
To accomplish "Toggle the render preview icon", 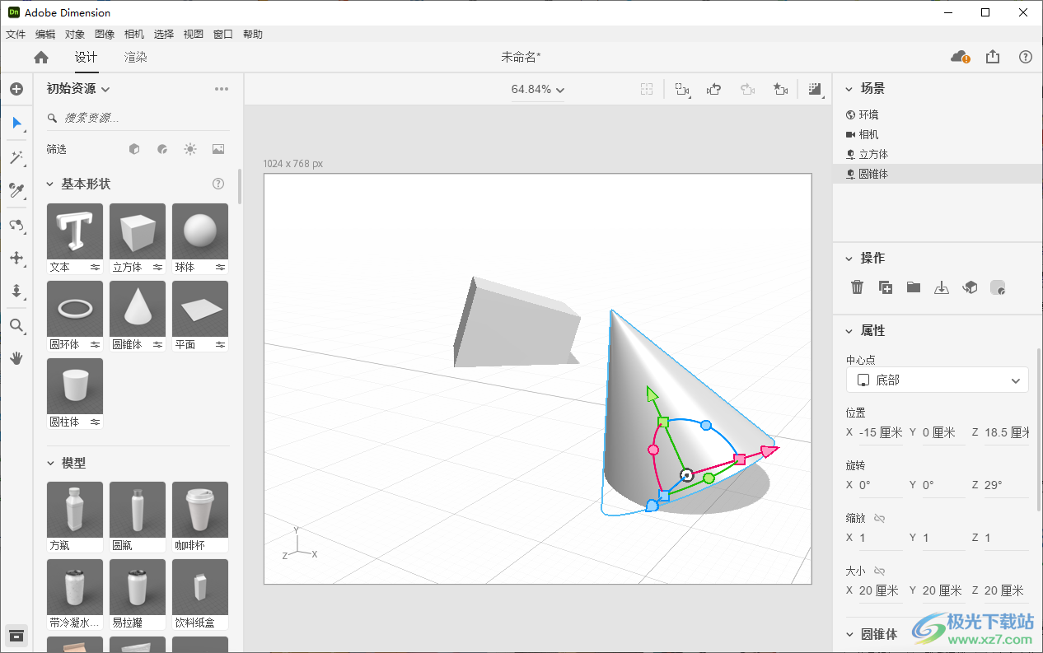I will pyautogui.click(x=816, y=89).
